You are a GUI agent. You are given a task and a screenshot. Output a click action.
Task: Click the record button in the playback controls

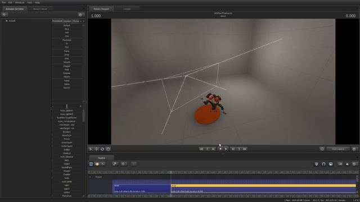[220, 149]
